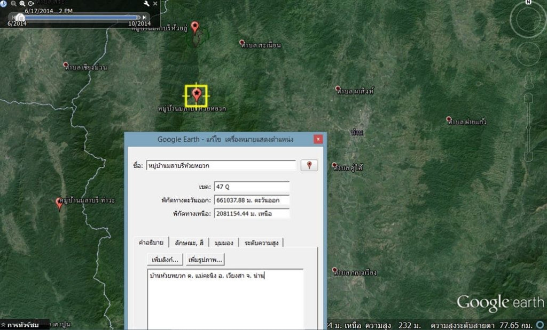Click the time slider thumb handle
The height and width of the screenshot is (330, 547).
click(20, 17)
